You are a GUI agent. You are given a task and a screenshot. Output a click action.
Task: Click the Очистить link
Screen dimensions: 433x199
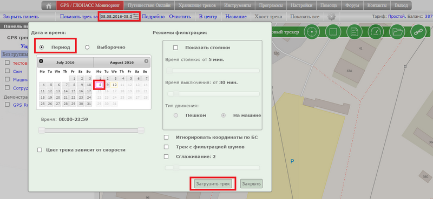(x=180, y=17)
